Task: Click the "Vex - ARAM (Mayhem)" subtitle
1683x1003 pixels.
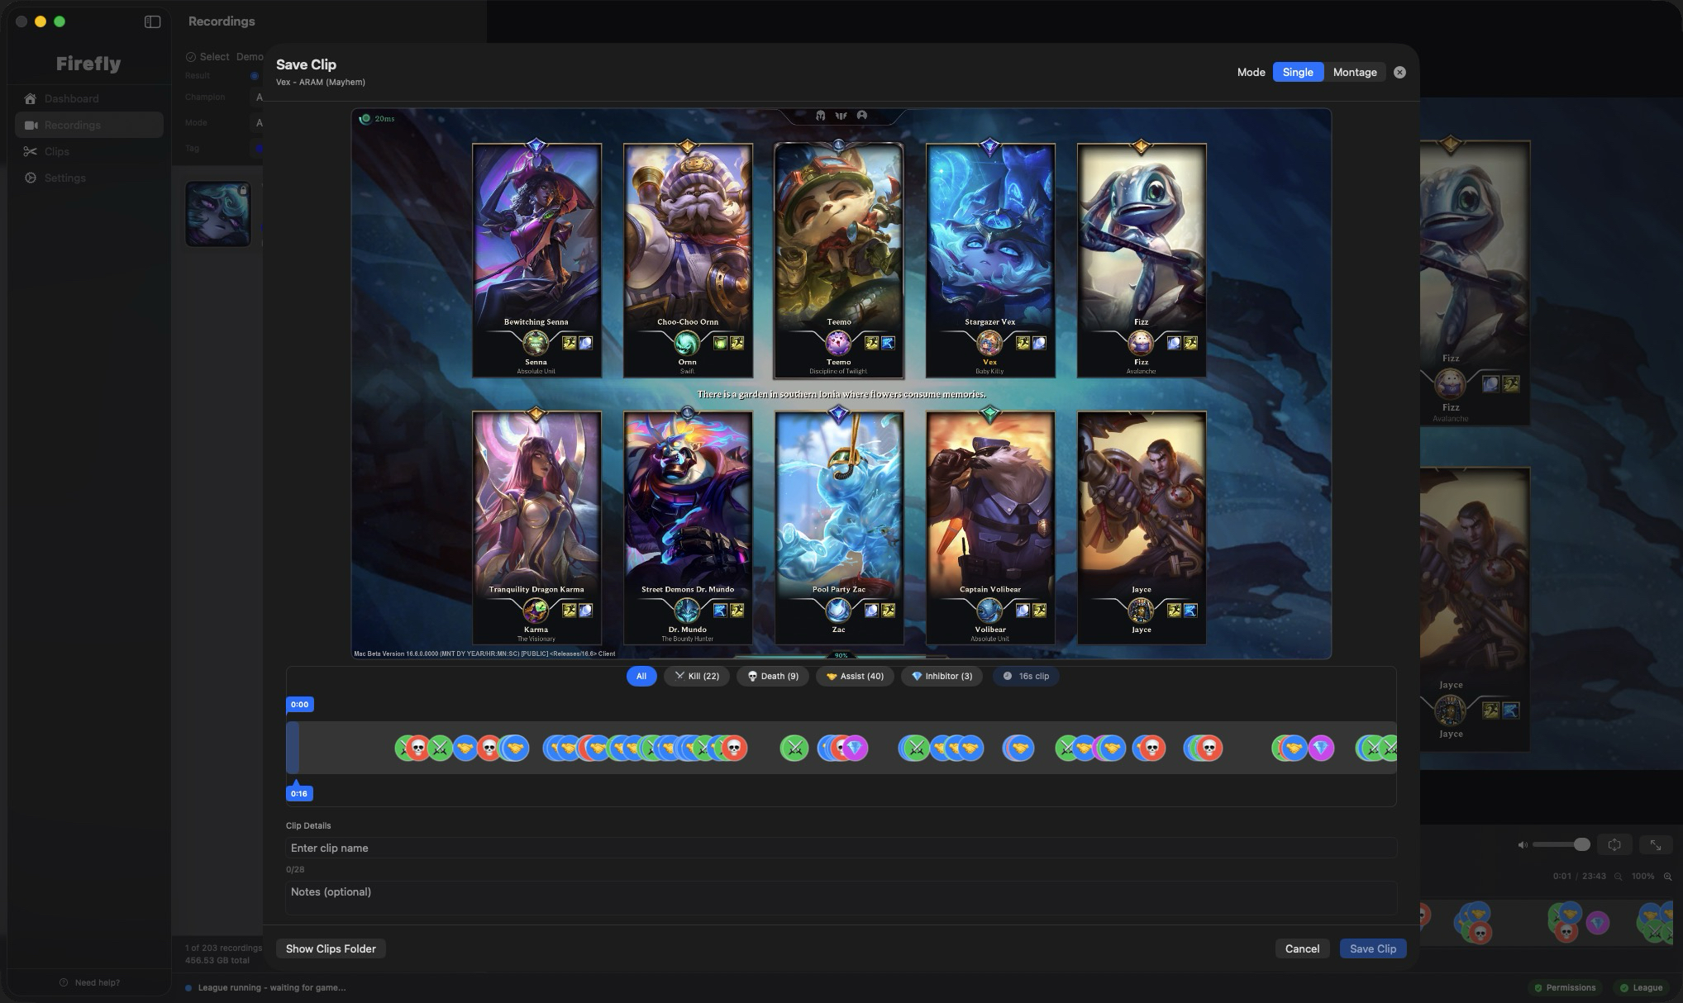Action: [321, 82]
